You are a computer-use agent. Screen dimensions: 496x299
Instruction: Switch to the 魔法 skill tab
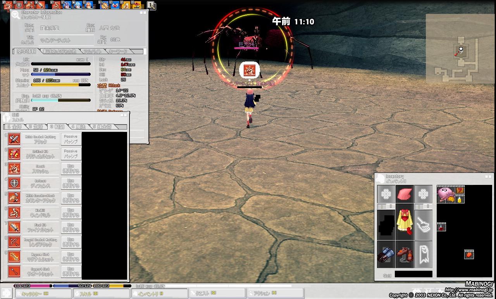[78, 127]
